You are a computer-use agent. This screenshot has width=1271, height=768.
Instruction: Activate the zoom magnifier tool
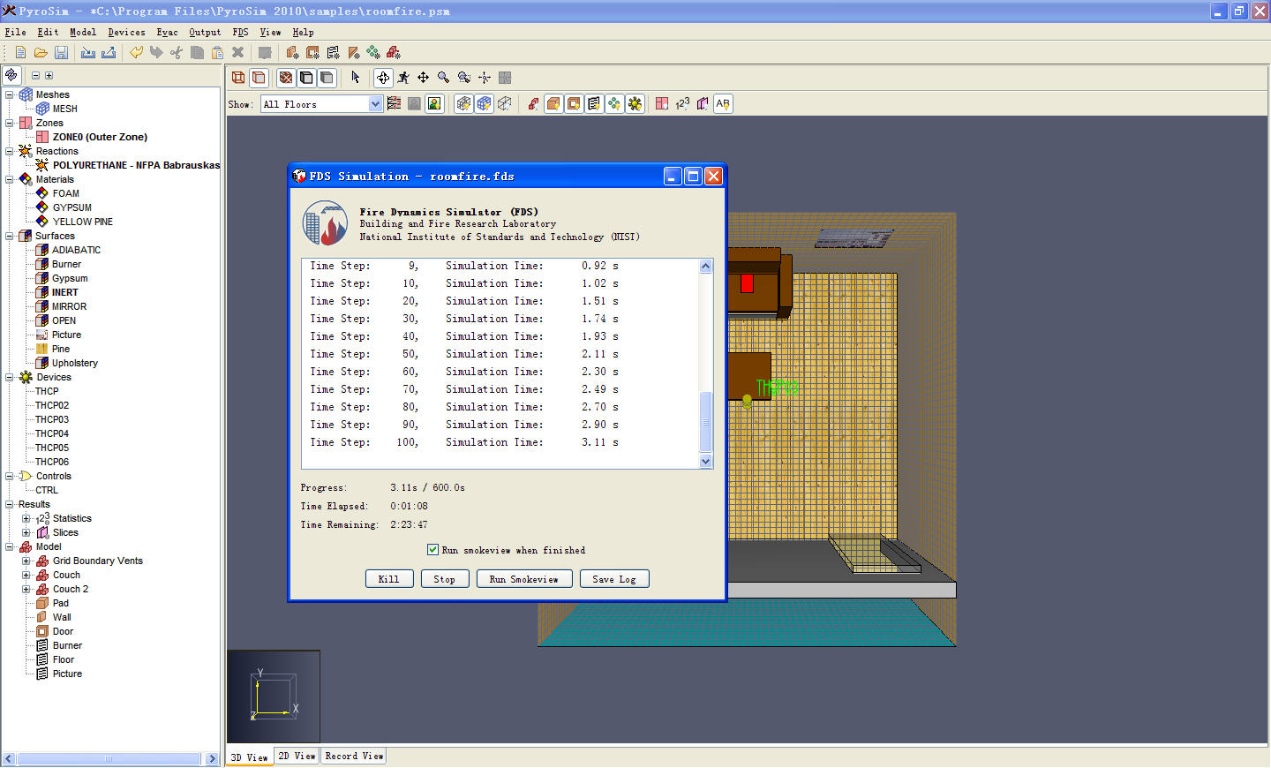444,78
